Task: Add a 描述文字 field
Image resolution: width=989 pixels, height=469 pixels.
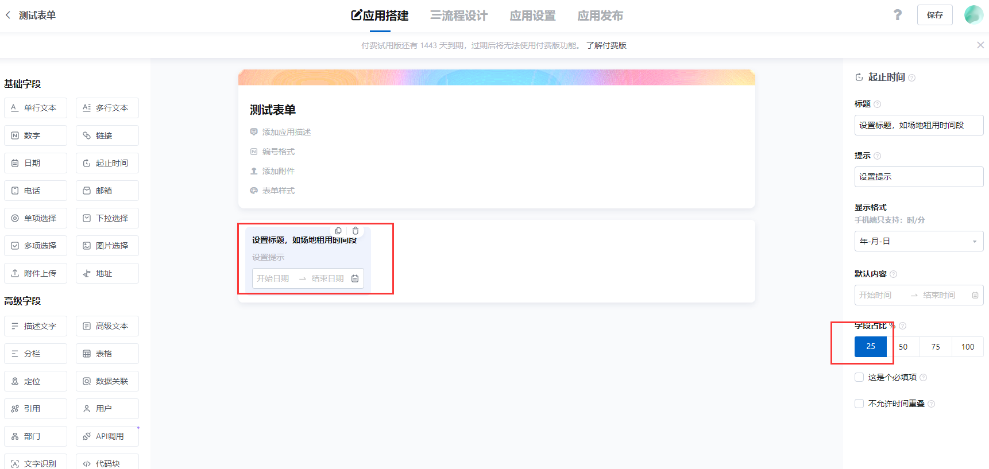Action: point(36,326)
